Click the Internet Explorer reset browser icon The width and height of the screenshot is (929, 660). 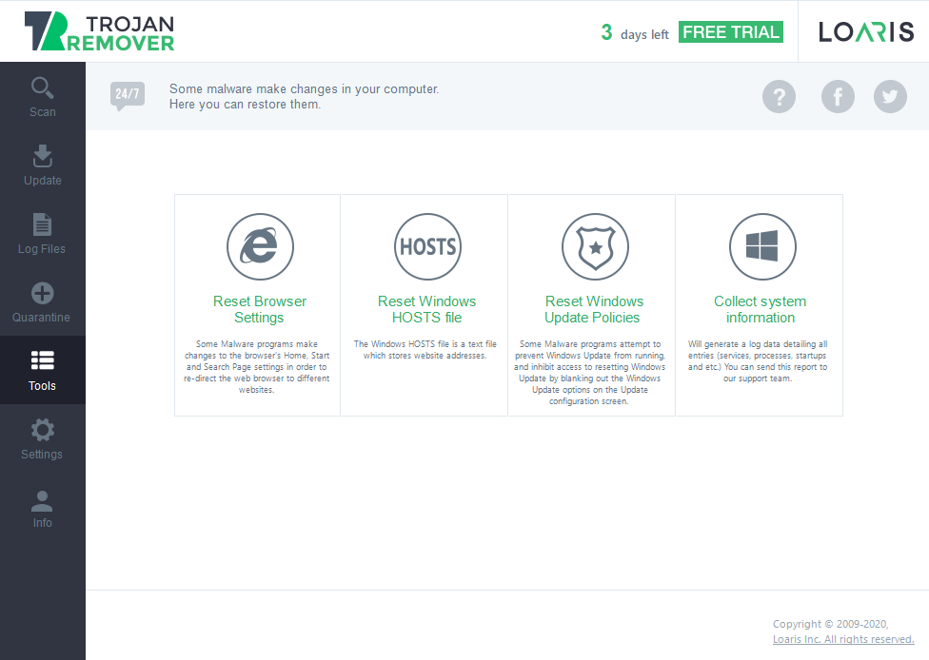259,247
